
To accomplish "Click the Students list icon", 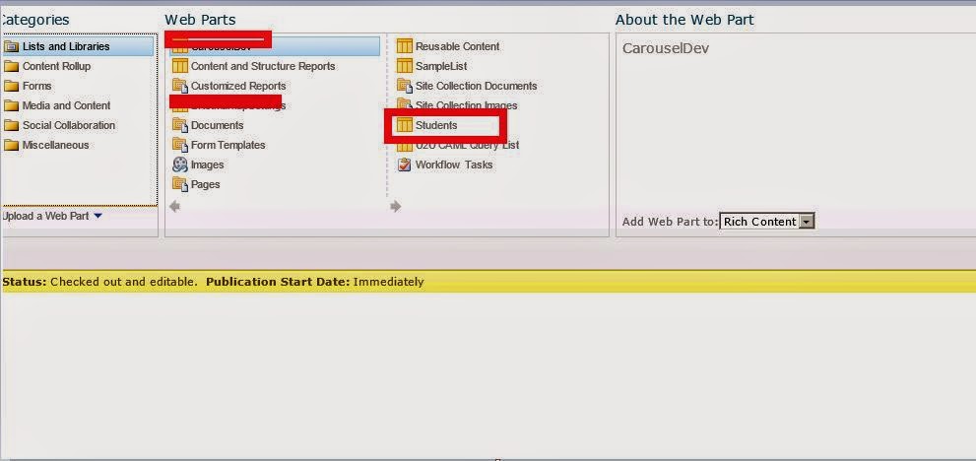I will [405, 125].
